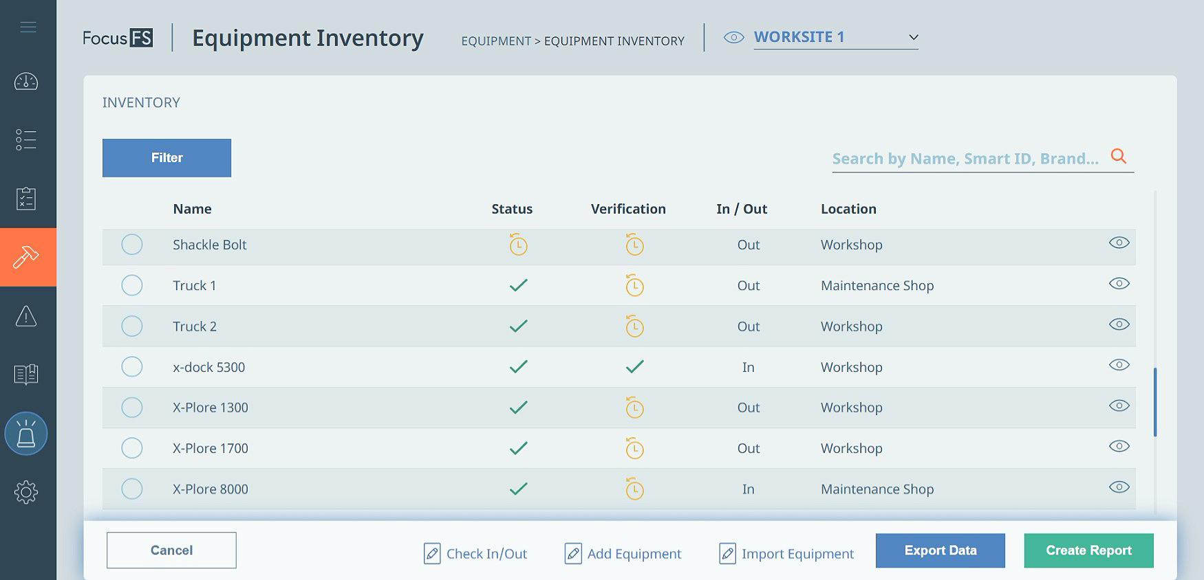Viewport: 1204px width, 580px height.
Task: View Shackle Bolt details via eye icon
Action: pyautogui.click(x=1119, y=243)
